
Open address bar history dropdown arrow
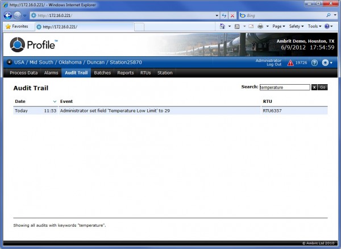click(217, 16)
